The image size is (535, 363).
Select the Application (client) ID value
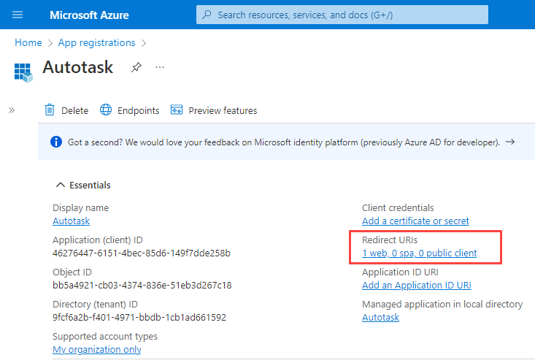pos(142,253)
